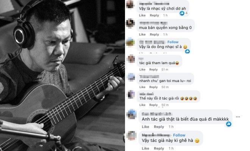Open the profile avatar beside 'Thế này lỗi ở tác giả rồi'
The width and height of the screenshot is (250, 151).
pos(131,94)
